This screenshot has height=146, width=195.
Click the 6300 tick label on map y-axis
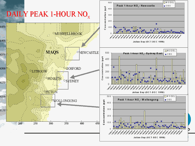(x=3, y=68)
